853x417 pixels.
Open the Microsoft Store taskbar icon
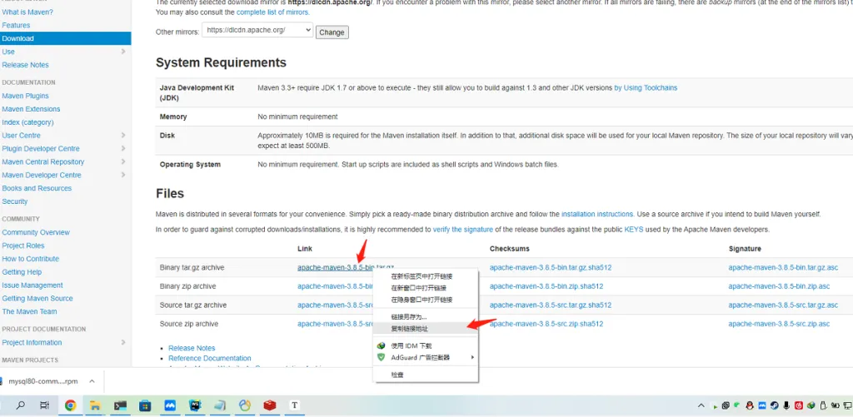(145, 405)
